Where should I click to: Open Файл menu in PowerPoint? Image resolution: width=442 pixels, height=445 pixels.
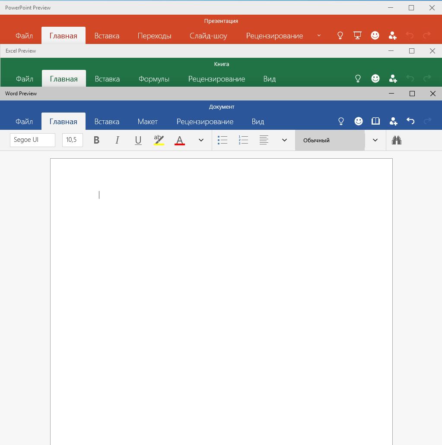(24, 36)
